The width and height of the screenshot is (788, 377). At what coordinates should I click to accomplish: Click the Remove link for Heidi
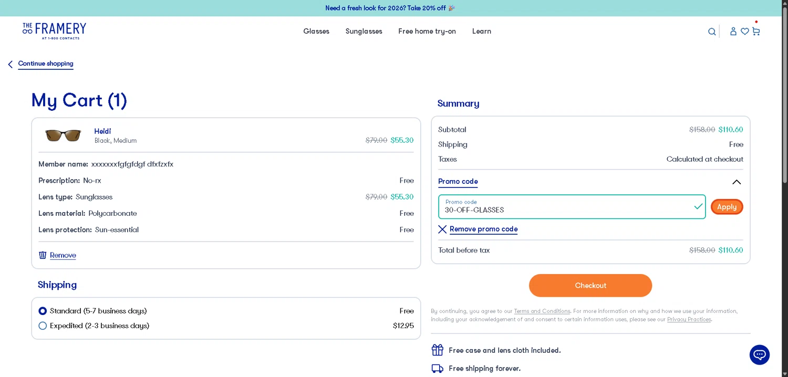pos(63,255)
